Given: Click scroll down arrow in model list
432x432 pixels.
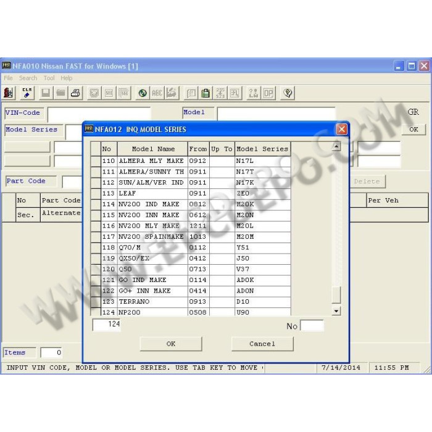Looking at the screenshot, I should tap(336, 311).
